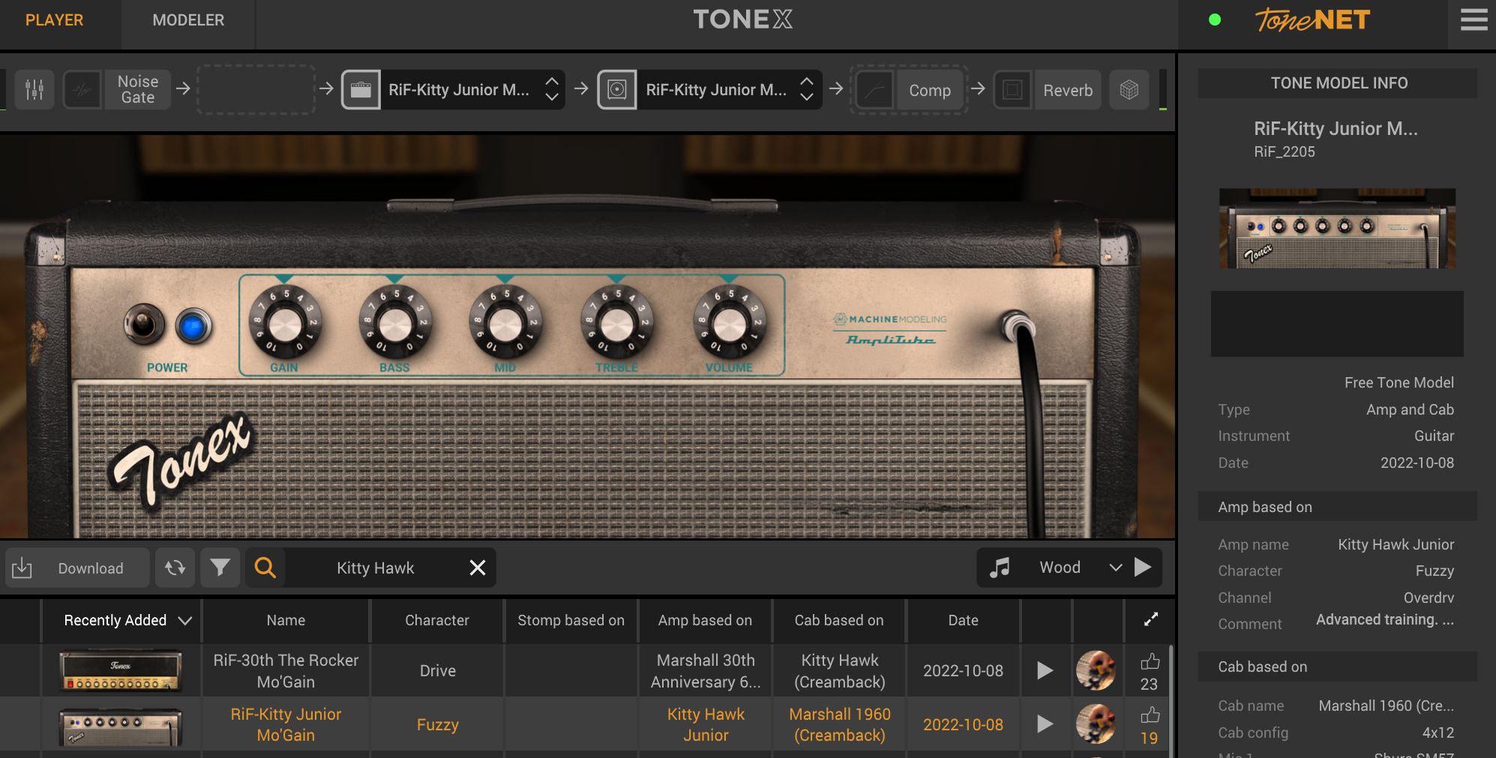Open the hamburger menu
Viewport: 1496px width, 758px height.
[1473, 20]
